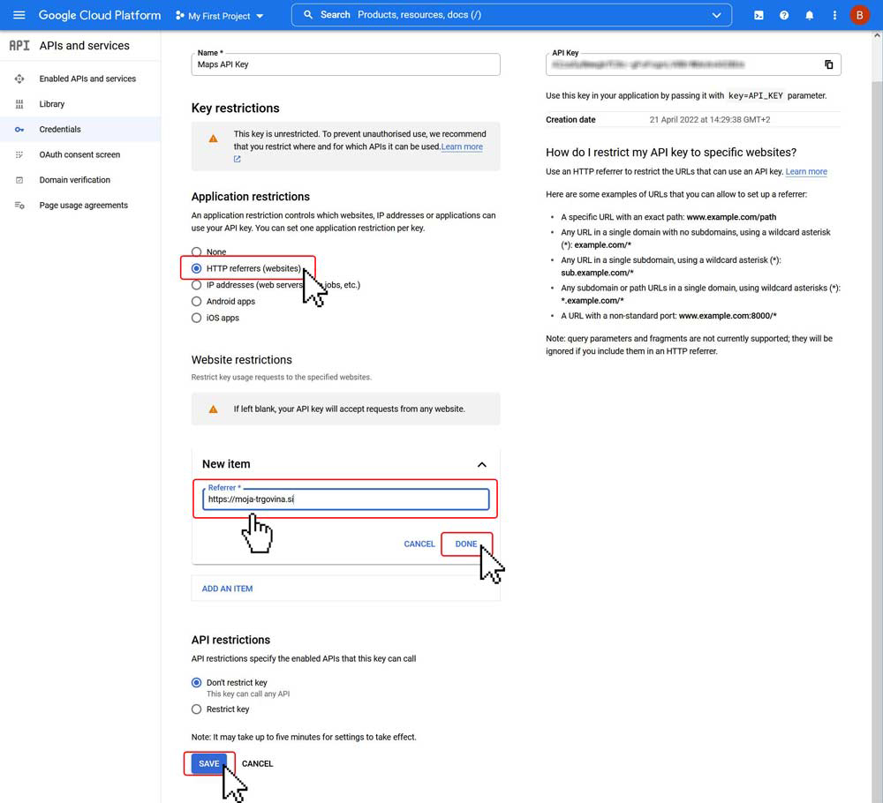Open the Learn more link in Key restrictions
The width and height of the screenshot is (883, 803).
462,146
